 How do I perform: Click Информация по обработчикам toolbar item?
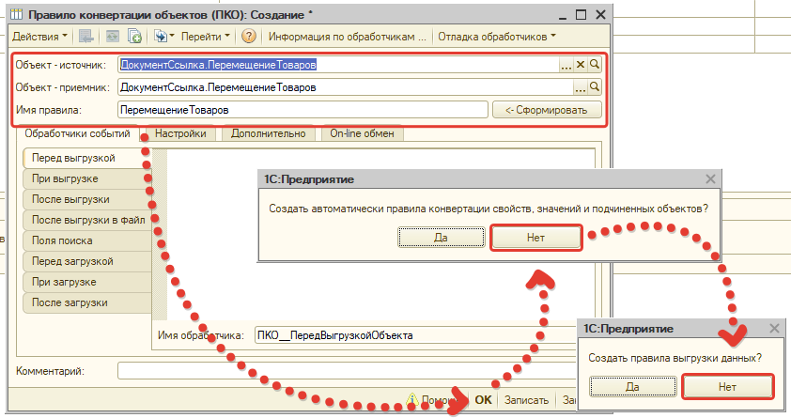347,37
